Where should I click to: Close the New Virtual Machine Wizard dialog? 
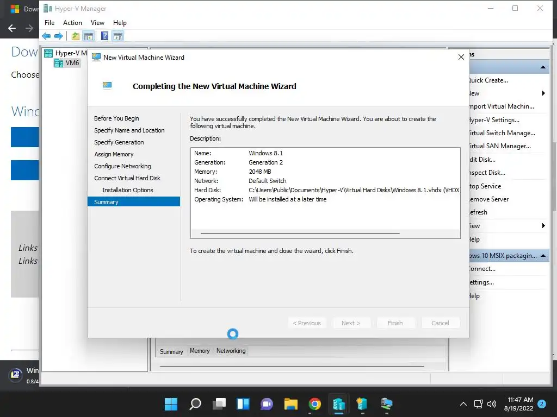pyautogui.click(x=461, y=57)
